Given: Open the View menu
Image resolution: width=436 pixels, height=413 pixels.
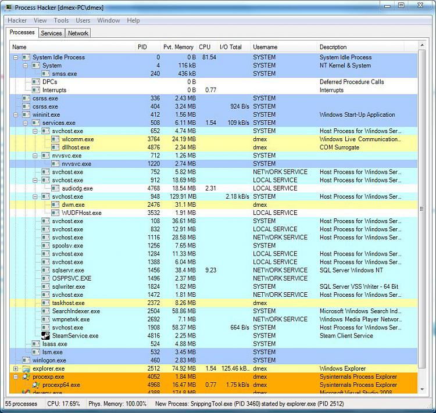Looking at the screenshot, I should 40,20.
